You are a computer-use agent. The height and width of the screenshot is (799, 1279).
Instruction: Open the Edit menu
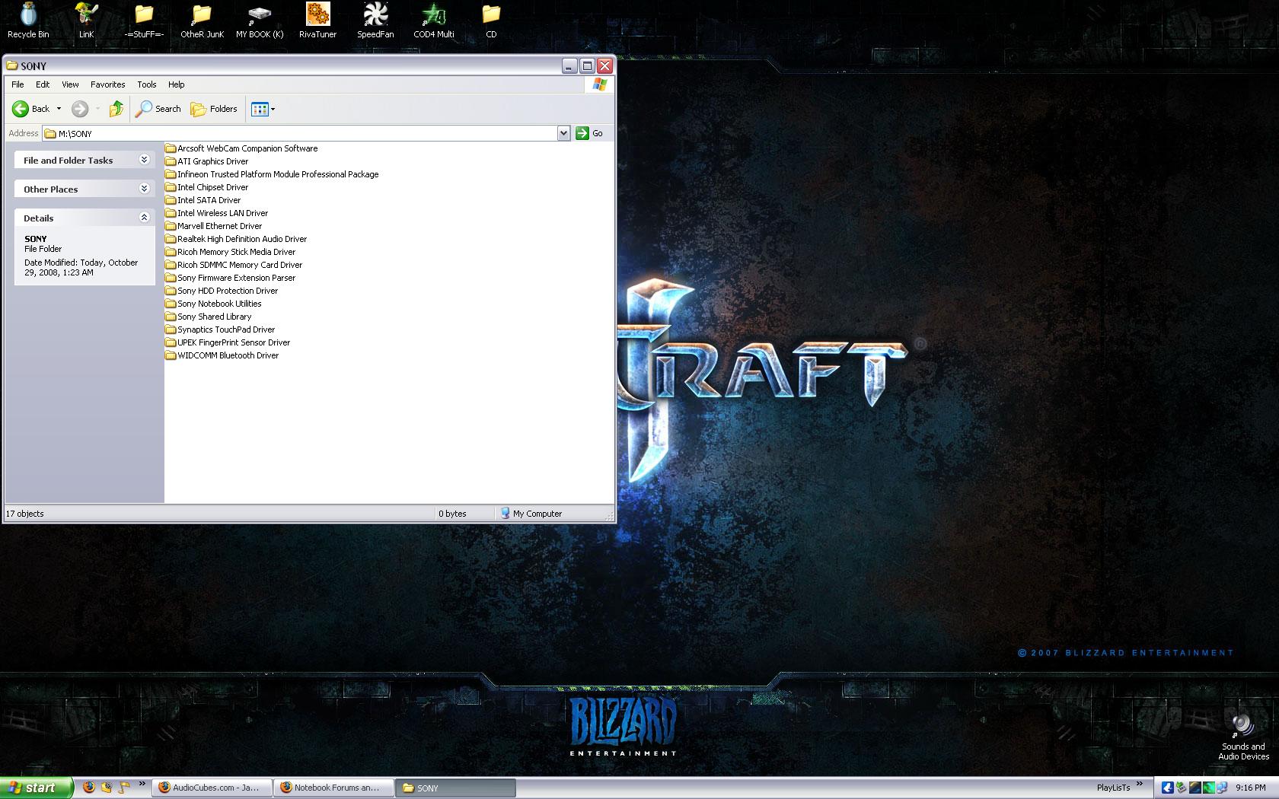[x=43, y=84]
